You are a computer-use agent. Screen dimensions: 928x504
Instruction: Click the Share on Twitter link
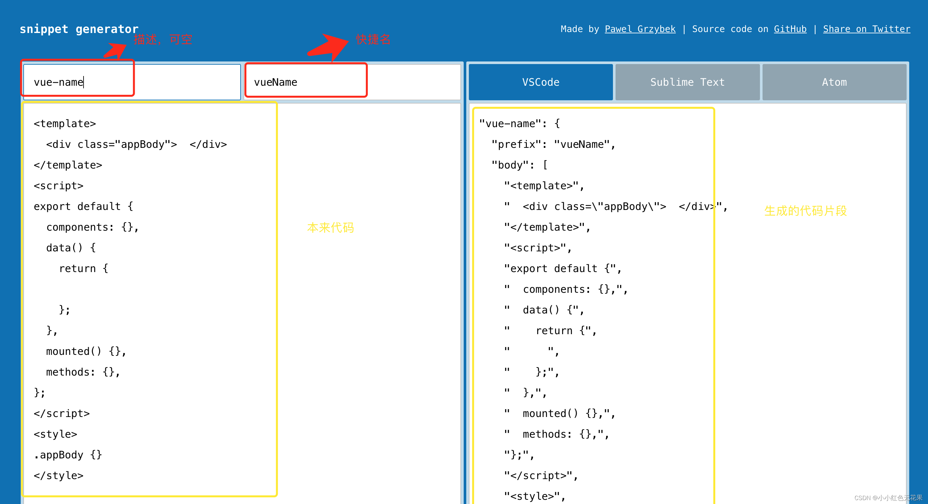click(x=866, y=29)
